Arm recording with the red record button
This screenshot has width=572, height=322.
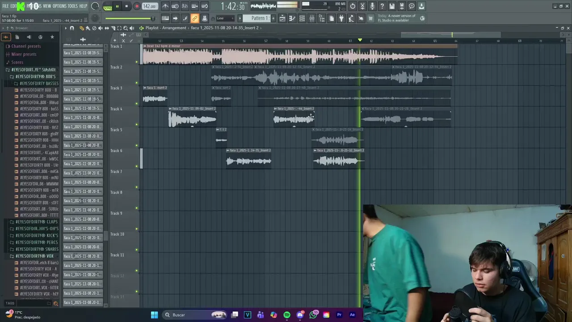pyautogui.click(x=137, y=6)
